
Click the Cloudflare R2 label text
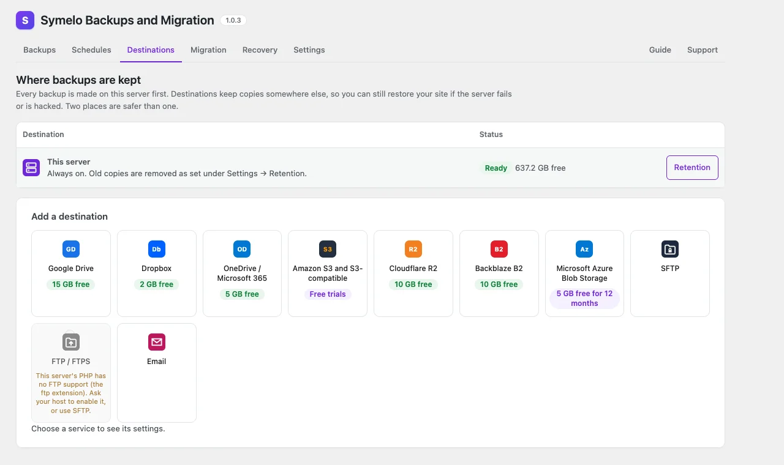[413, 269]
